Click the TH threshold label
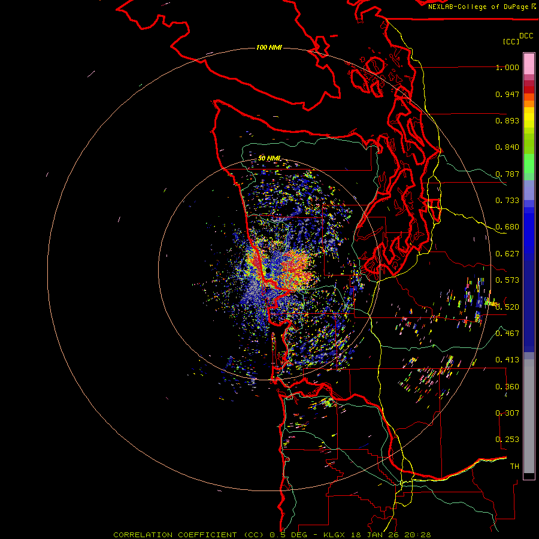This screenshot has height=539, width=539. click(514, 466)
